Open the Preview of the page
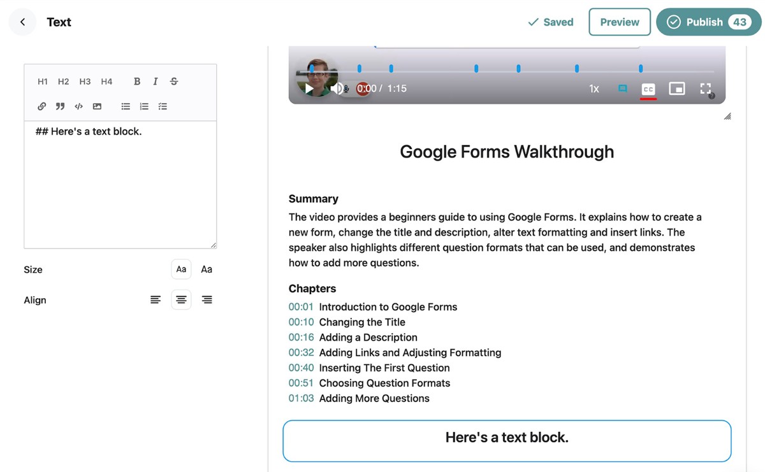Viewport: 765px width, 472px height. point(620,22)
